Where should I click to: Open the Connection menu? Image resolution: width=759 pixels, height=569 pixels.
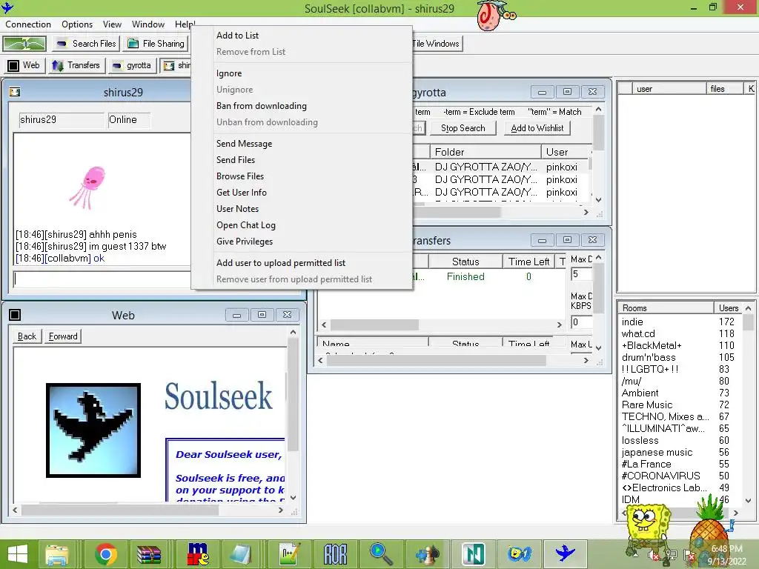pos(28,24)
